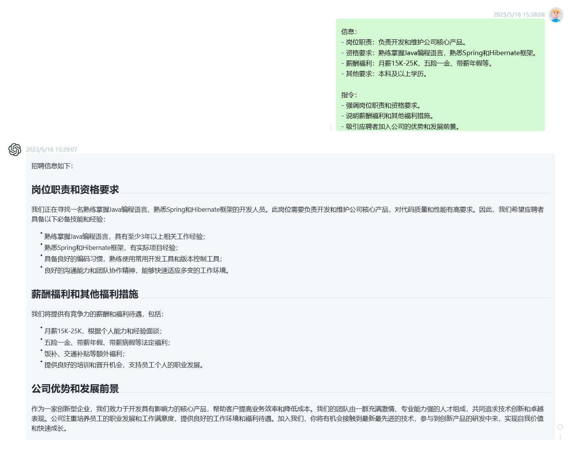Select the 岗位职责和资格要求 heading
571x459 pixels.
click(x=76, y=190)
